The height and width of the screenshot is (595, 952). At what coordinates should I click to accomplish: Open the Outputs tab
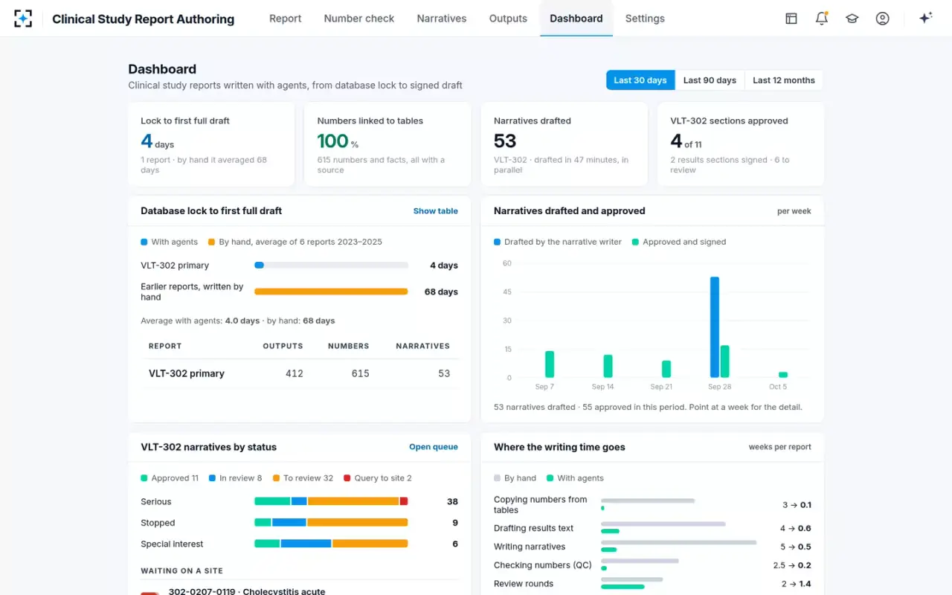click(x=508, y=19)
